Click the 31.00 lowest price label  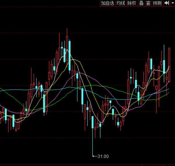[103, 156]
